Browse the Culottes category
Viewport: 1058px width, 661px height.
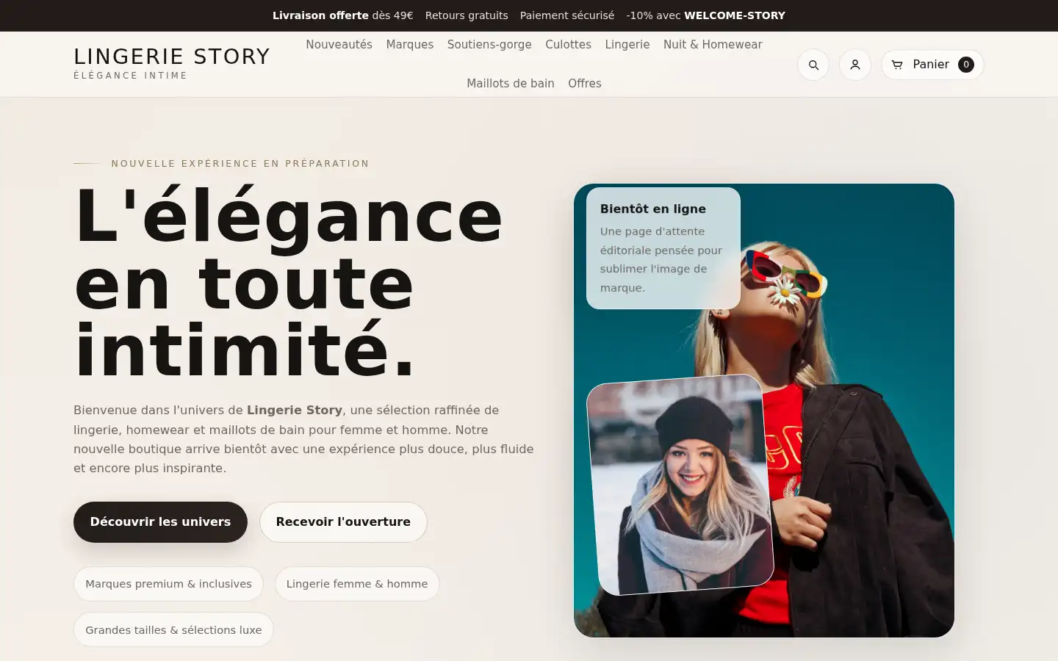(x=568, y=45)
